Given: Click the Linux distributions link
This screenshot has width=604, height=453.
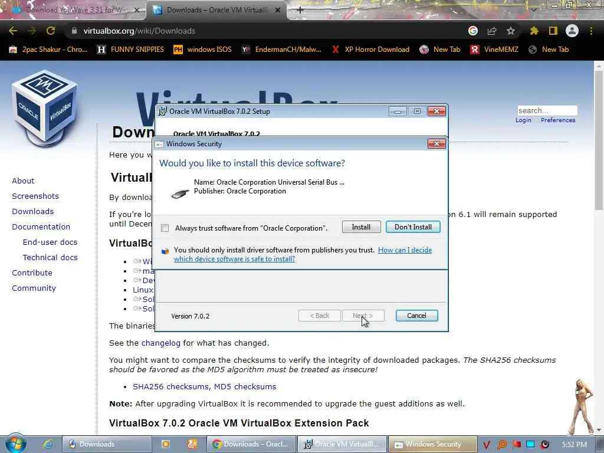Looking at the screenshot, I should click(143, 290).
